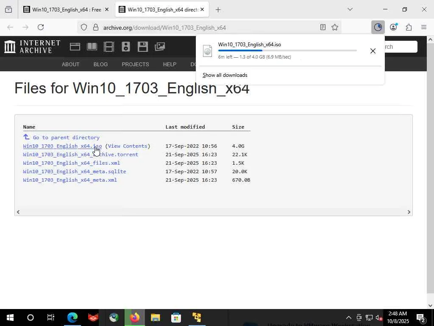Screen dimensions: 434x326
Task: Open Win10_1703_English_x64_meta.xml link
Action: click(x=70, y=180)
